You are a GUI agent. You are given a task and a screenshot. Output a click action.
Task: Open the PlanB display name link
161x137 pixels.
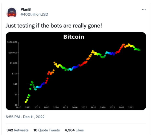(x=26, y=10)
